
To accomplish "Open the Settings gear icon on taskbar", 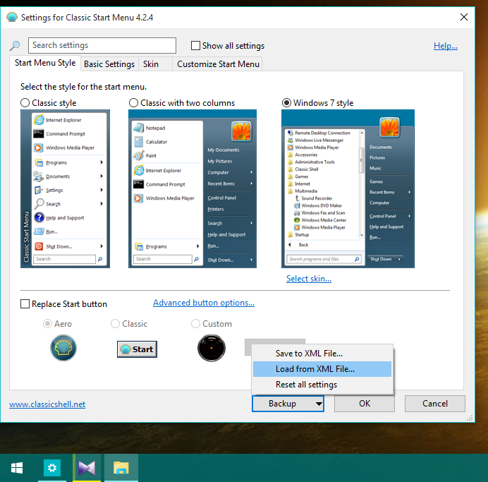I will coord(52,468).
